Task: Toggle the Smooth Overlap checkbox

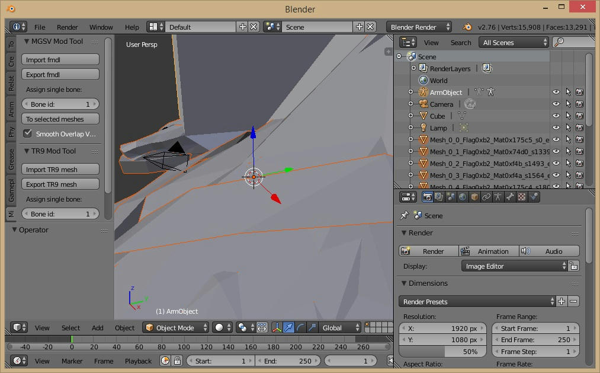Action: point(28,133)
